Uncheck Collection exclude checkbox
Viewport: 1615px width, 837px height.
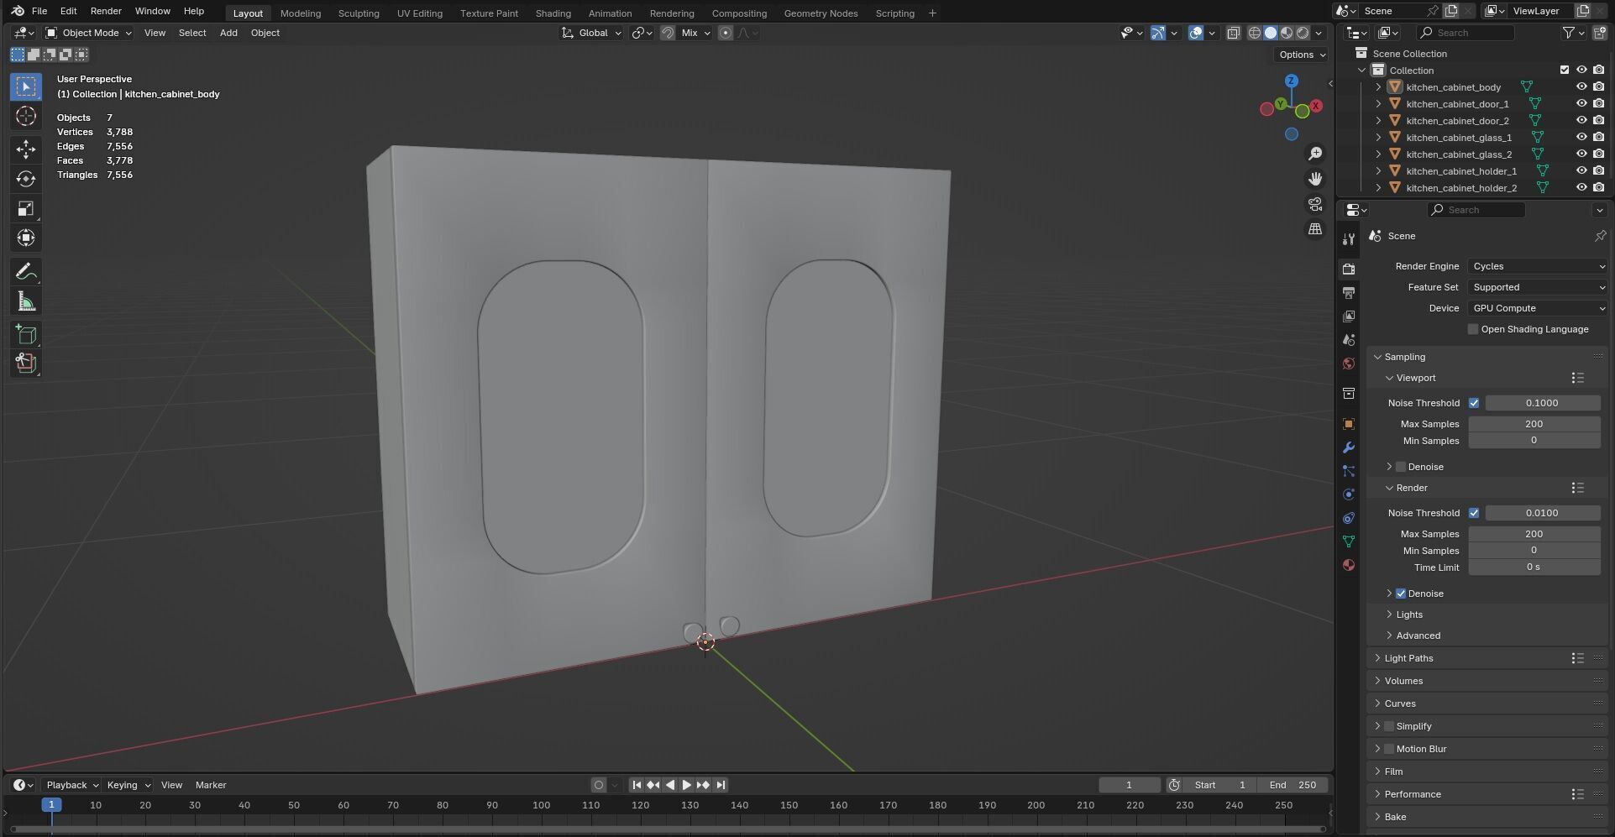pos(1564,70)
